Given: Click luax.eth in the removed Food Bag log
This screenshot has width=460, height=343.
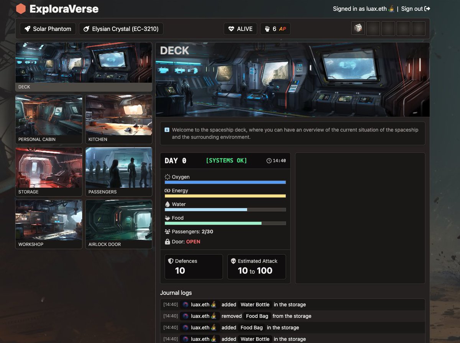Looking at the screenshot, I should click(200, 316).
